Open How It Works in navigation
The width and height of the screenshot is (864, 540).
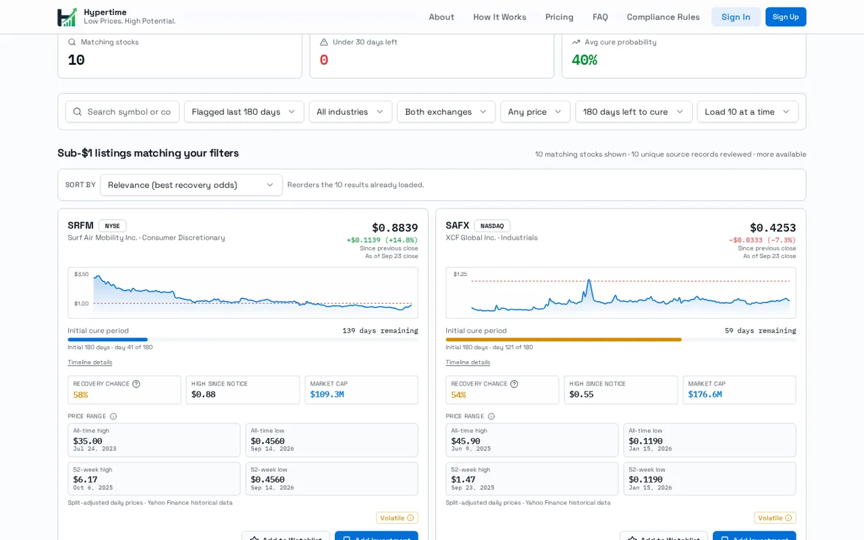(x=500, y=17)
